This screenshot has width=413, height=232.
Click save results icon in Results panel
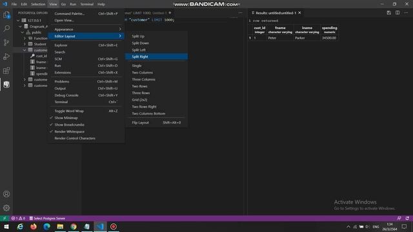(388, 13)
